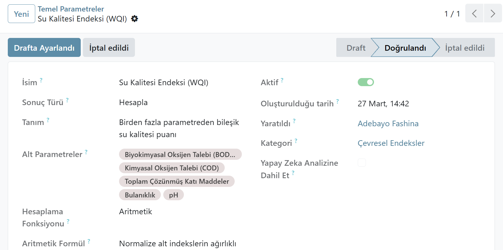Show help tooltip next to Aktif
503x250 pixels.
tap(282, 80)
